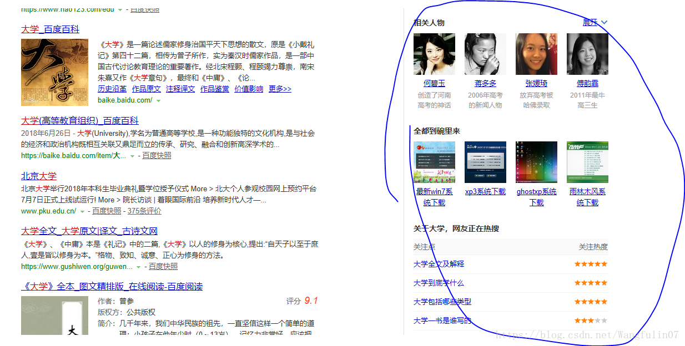Click the 大学 calligraphy thumbnail image
This screenshot has width=685, height=346.
click(54, 72)
